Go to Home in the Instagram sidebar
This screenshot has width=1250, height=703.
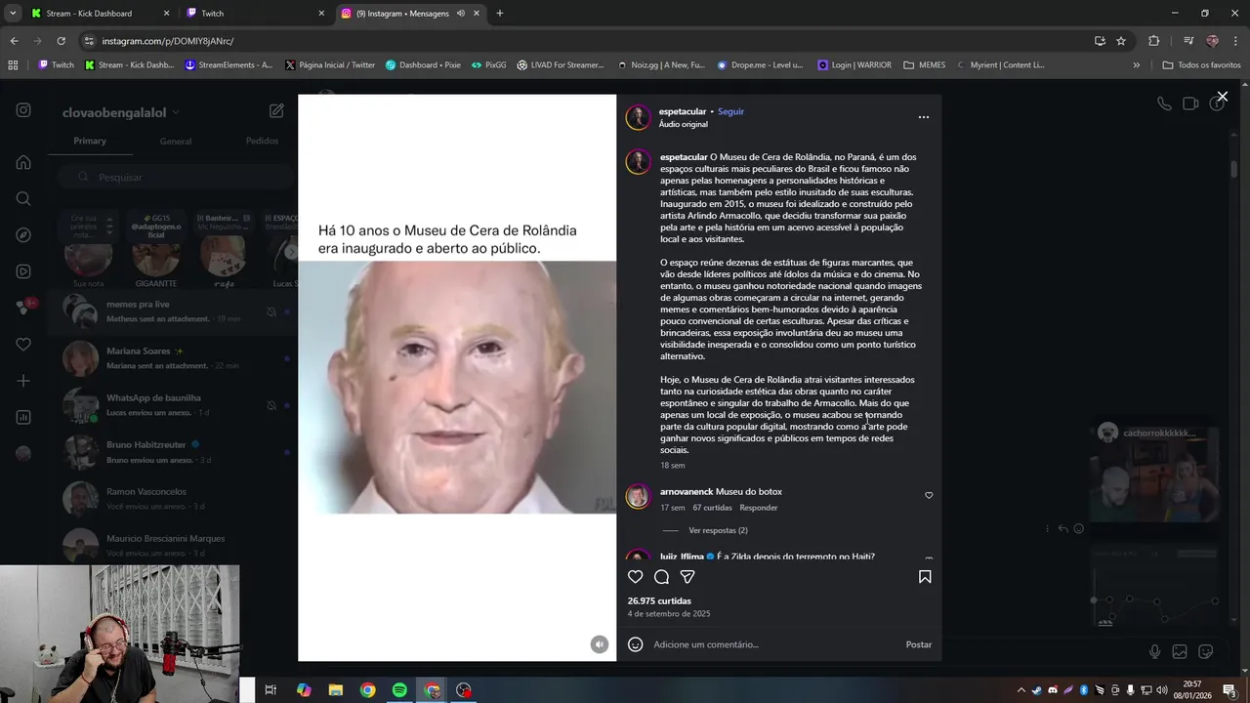23,162
